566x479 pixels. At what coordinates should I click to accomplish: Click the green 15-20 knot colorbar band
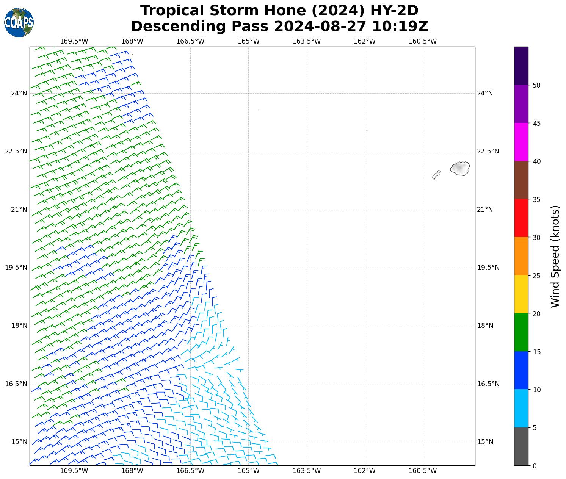[x=521, y=332]
